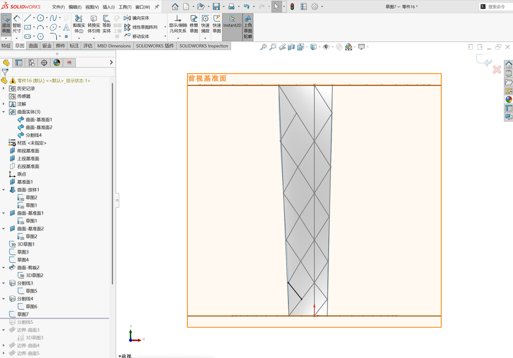Select 草图7 in the feature tree

[23, 314]
